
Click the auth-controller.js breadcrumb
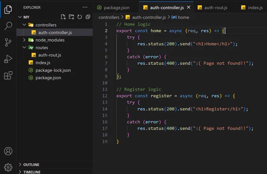tap(149, 17)
